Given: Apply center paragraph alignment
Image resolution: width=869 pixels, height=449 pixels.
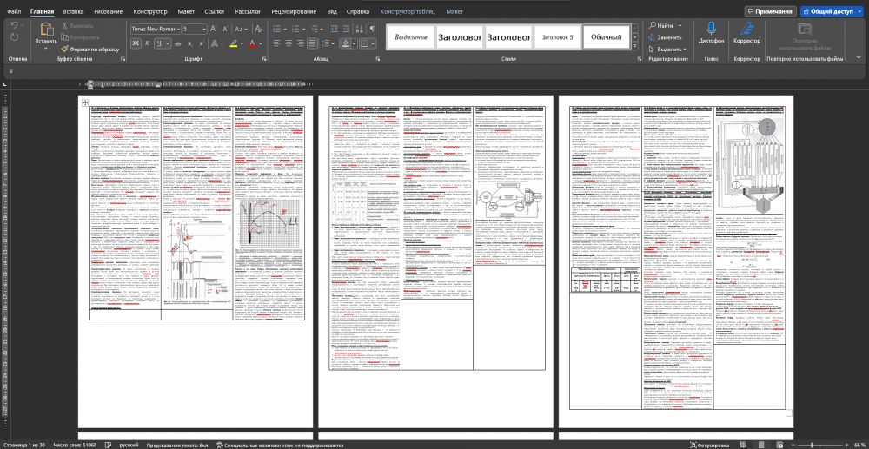Looking at the screenshot, I should click(289, 43).
